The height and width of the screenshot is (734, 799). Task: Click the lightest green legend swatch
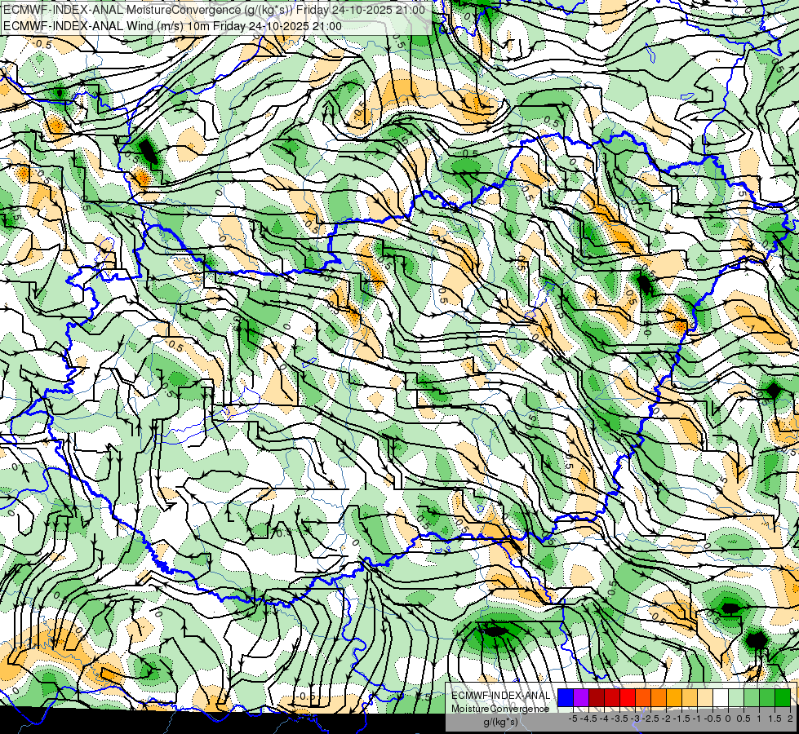point(736,697)
